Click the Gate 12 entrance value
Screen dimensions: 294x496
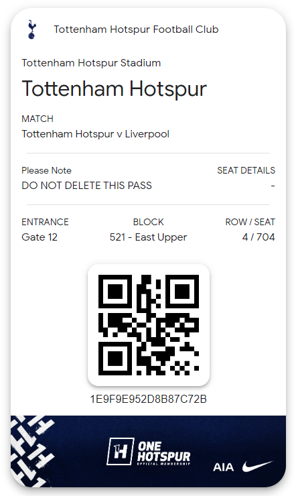40,237
